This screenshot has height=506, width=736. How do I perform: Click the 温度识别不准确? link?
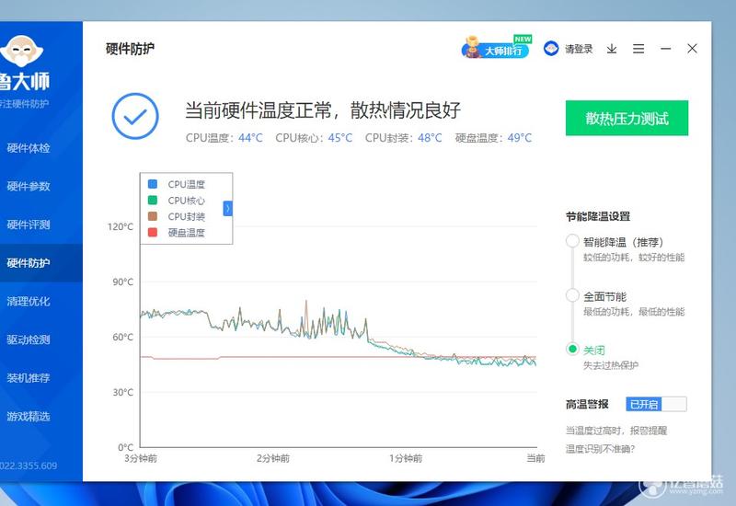601,449
